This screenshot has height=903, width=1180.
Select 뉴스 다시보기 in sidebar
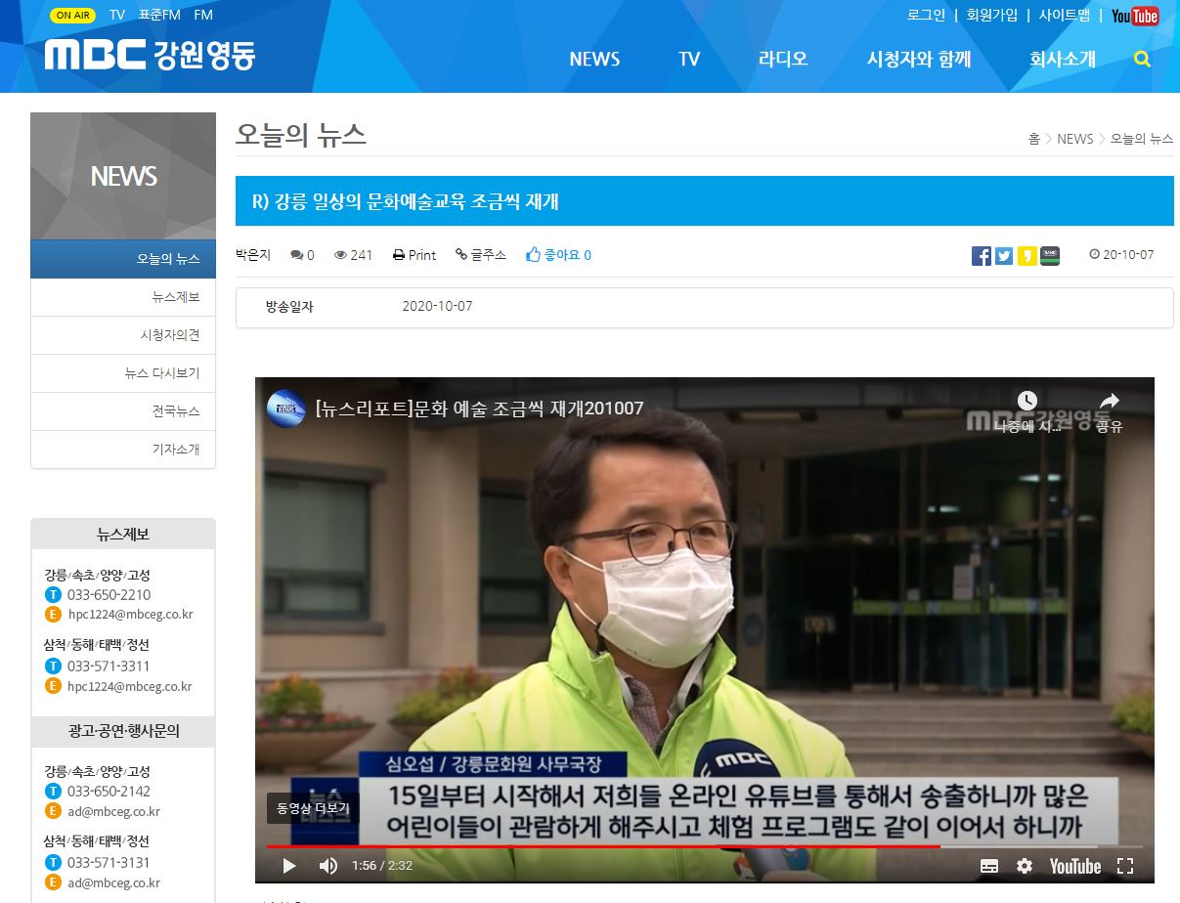coord(123,373)
